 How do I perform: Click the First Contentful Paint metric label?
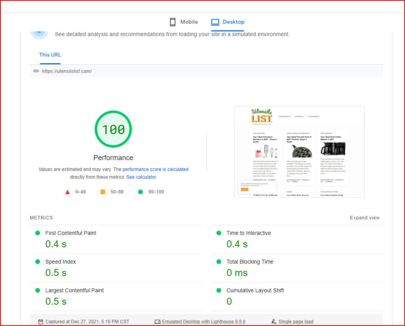(x=71, y=233)
